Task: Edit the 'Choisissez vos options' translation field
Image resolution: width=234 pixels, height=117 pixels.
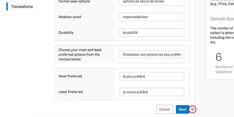Action: 152,54
